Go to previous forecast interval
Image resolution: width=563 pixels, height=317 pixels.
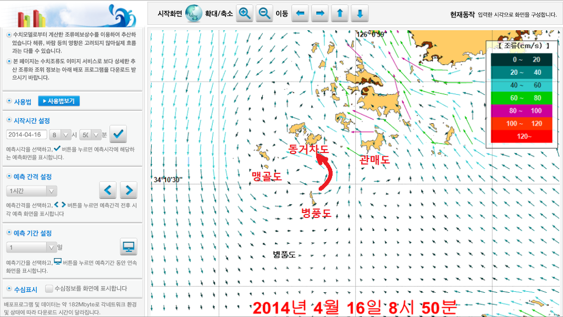108,190
